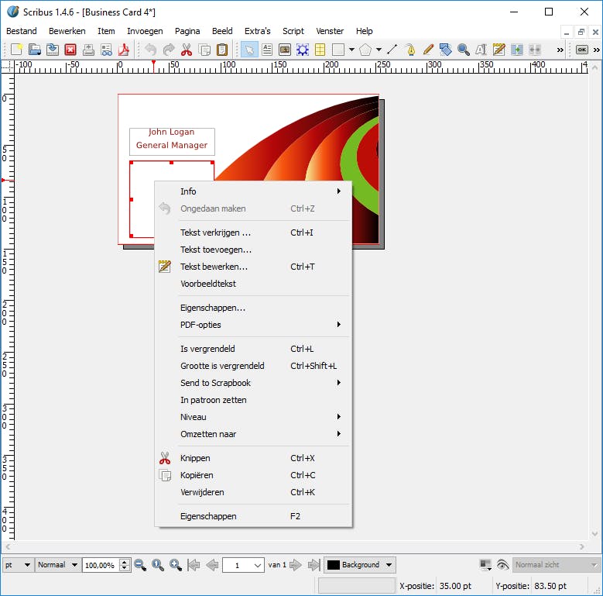Open the pt unit dropdown
This screenshot has width=603, height=596.
coord(17,565)
